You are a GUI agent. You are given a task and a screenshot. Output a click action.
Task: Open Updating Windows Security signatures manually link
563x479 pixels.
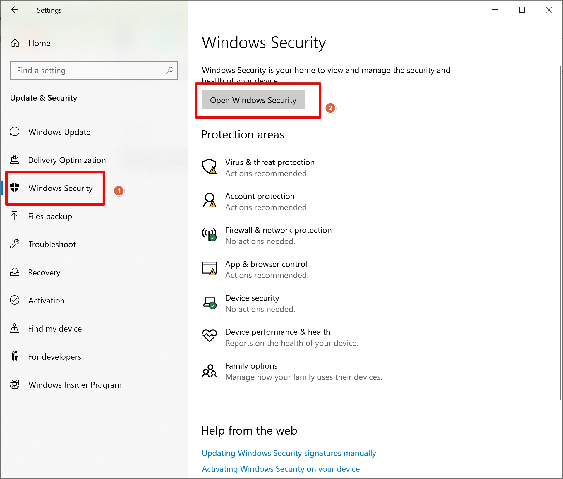(x=289, y=453)
